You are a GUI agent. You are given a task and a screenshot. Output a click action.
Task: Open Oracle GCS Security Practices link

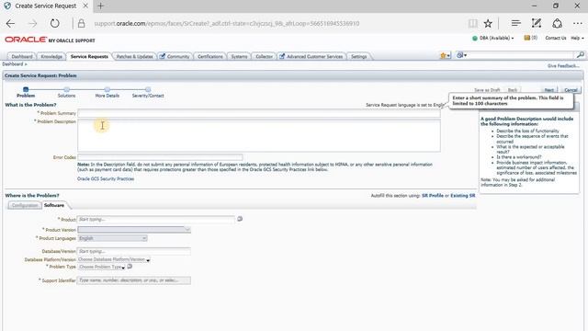pyautogui.click(x=106, y=179)
